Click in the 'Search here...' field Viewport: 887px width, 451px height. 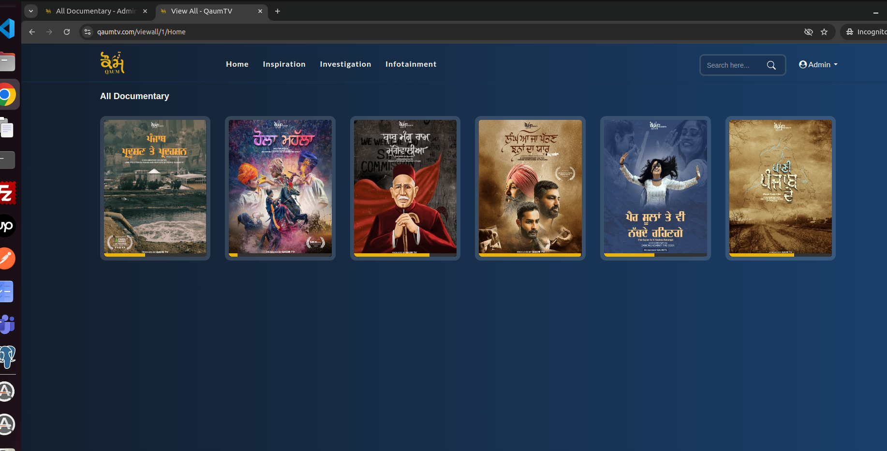point(733,65)
